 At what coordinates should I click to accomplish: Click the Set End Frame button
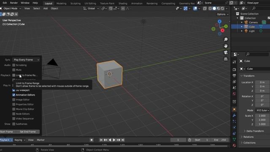[x=28, y=132]
